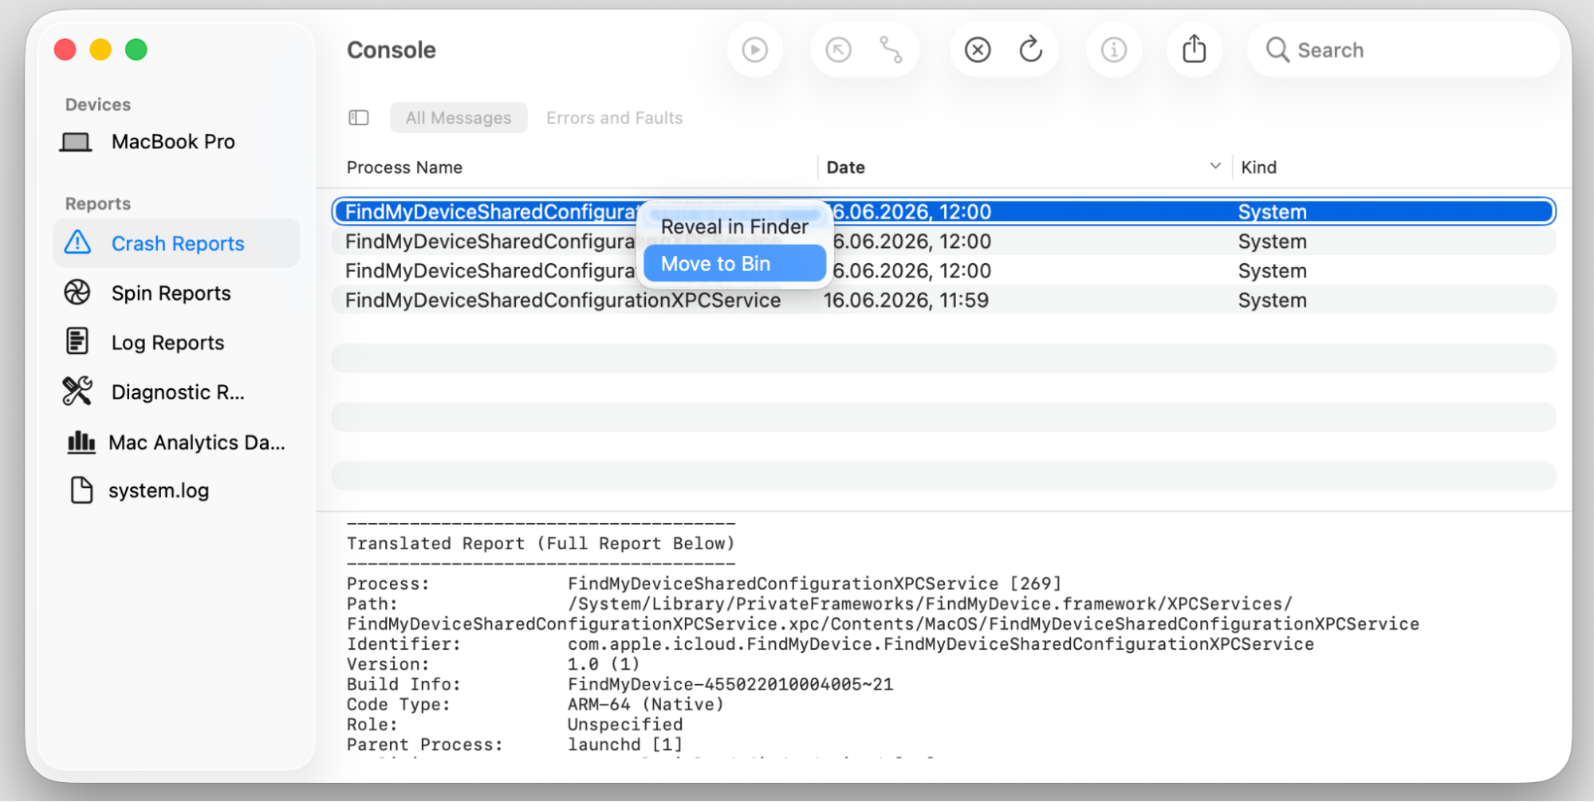1594x802 pixels.
Task: Minimize the Console window with the yellow button
Action: coord(100,49)
